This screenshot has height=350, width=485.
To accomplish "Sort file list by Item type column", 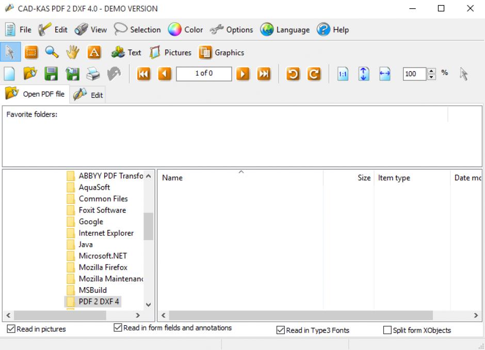I will pos(412,178).
